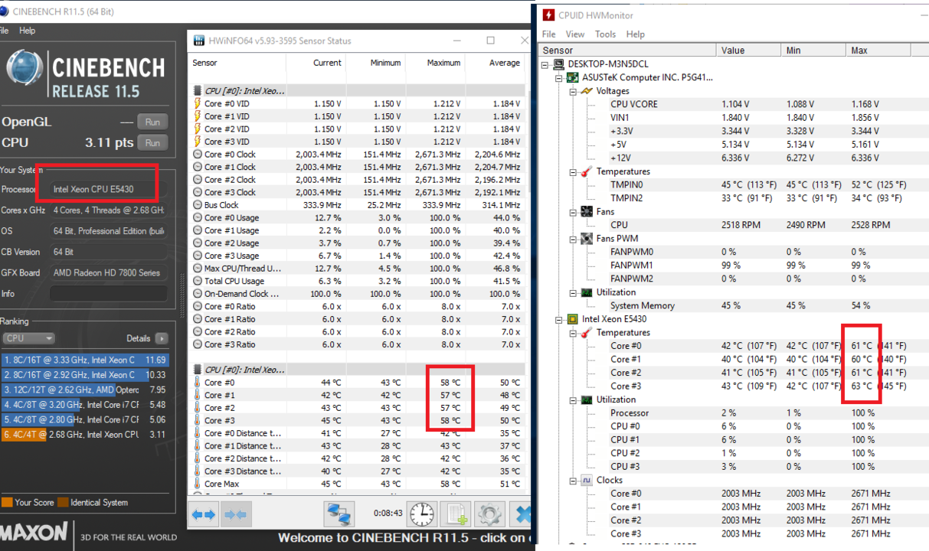Collapse the Fans tree node
Viewport: 929px width, 551px height.
click(x=573, y=212)
